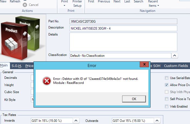Close the Error dialog with X
Screen dimensions: 190x124
(x=144, y=64)
